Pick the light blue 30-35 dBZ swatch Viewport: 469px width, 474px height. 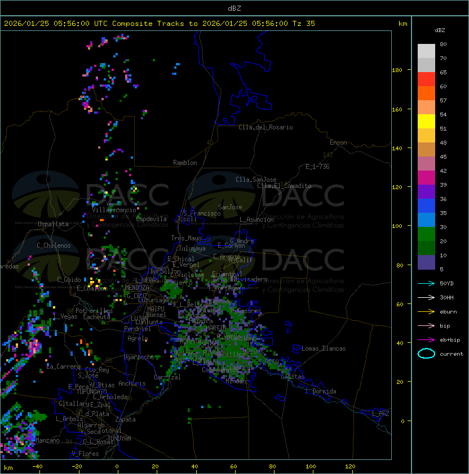click(426, 220)
